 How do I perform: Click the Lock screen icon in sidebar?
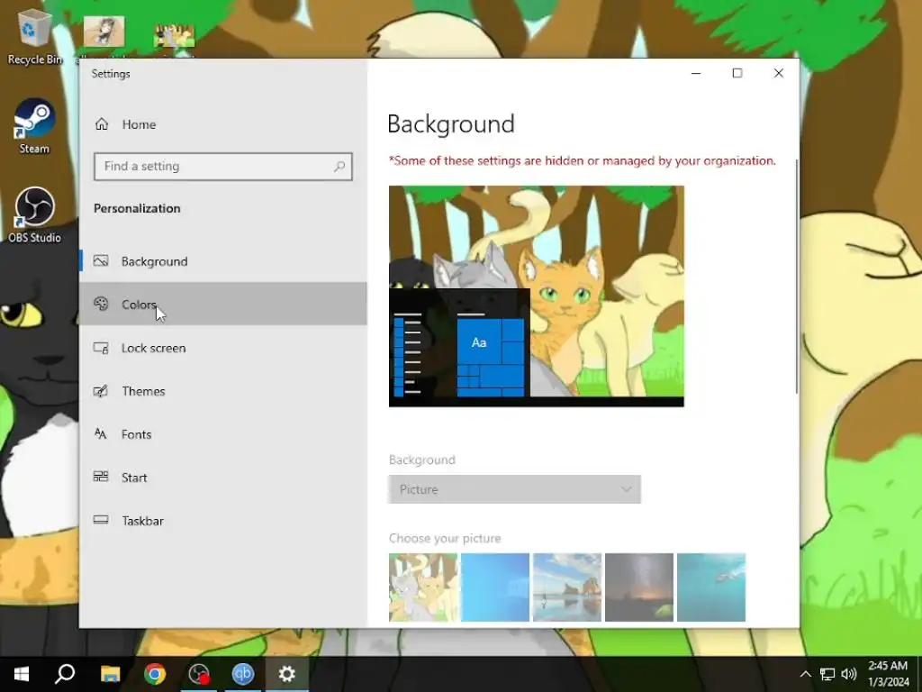[101, 348]
